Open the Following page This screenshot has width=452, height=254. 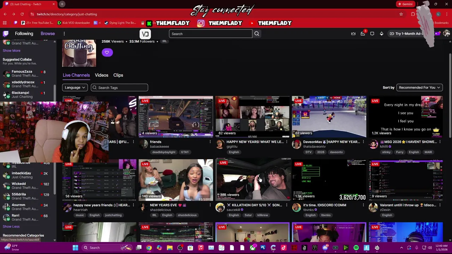[24, 34]
